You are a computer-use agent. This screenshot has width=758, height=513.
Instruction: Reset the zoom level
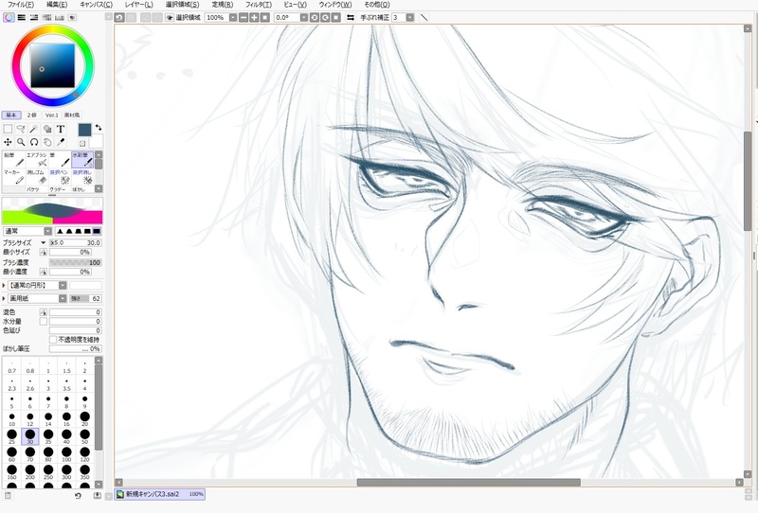pos(265,17)
